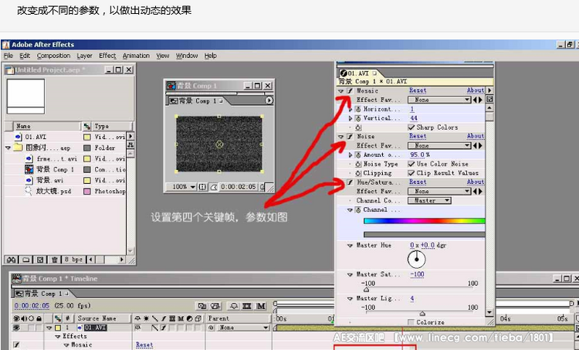Toggle video eye for layer 01.AVI in Timeline
The width and height of the screenshot is (579, 350).
(x=16, y=328)
